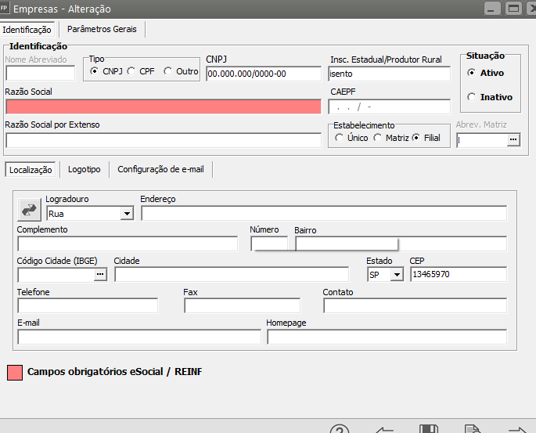This screenshot has width=536, height=433.
Task: Set Situação to Inativo
Action: coord(471,97)
